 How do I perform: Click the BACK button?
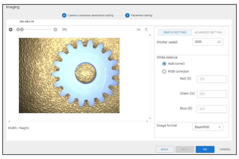(x=165, y=149)
